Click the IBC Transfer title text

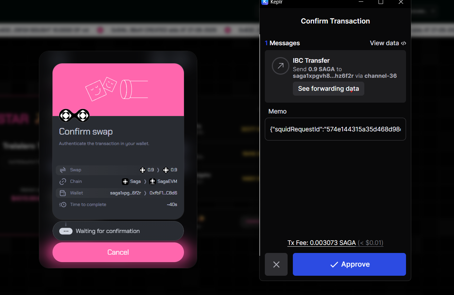[311, 61]
